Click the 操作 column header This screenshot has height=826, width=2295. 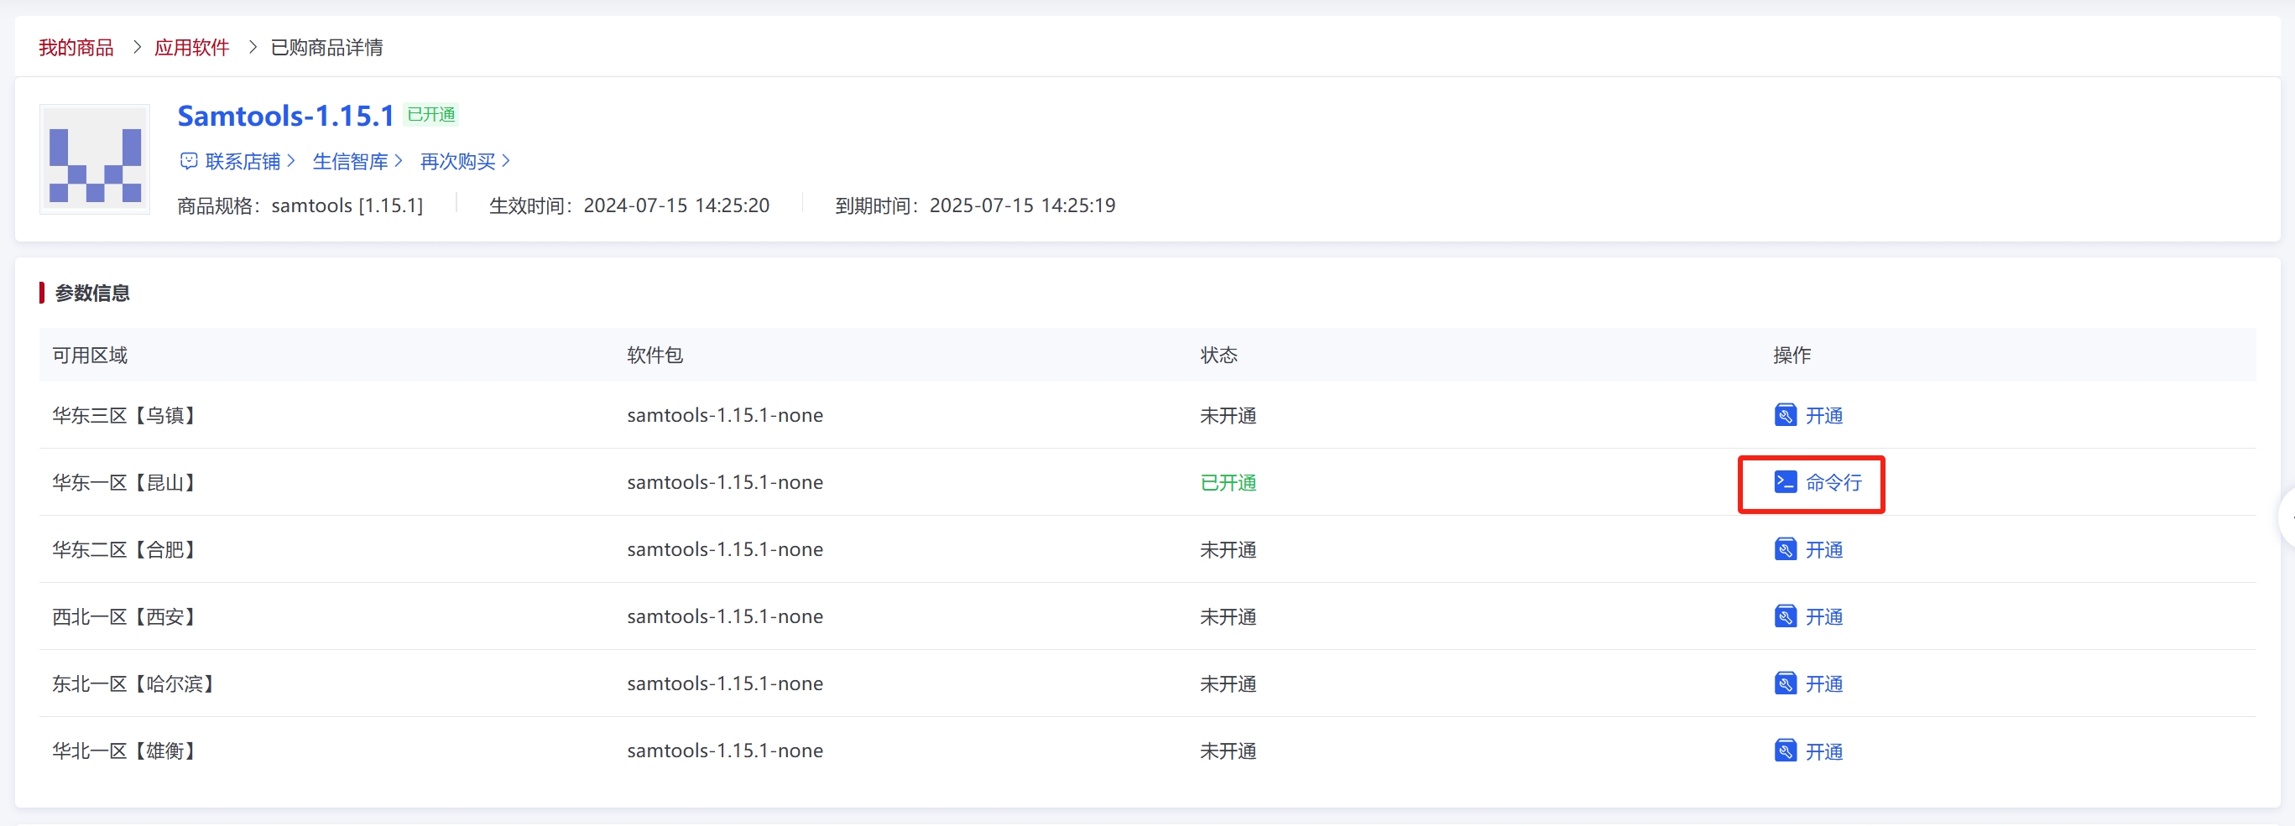[1791, 356]
